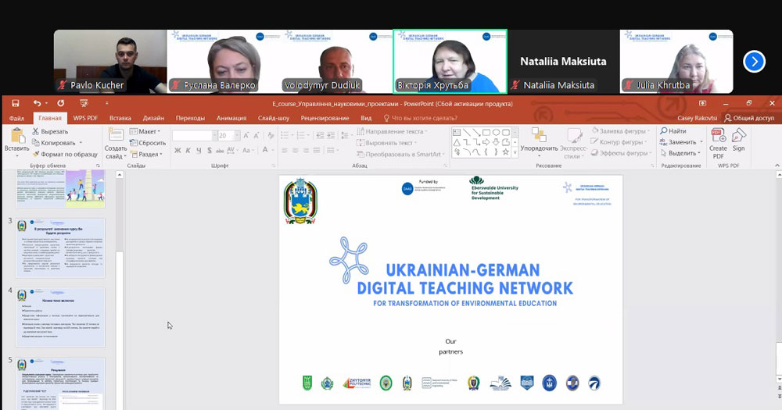Click the Sign icon in WPS PDF
The width and height of the screenshot is (782, 410).
point(739,136)
